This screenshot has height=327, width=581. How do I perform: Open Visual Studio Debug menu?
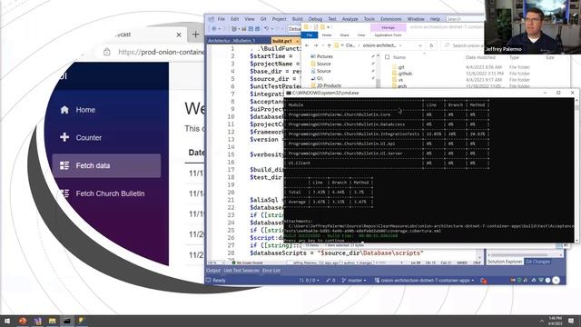point(315,19)
